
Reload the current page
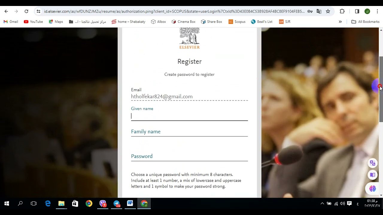coord(26,11)
